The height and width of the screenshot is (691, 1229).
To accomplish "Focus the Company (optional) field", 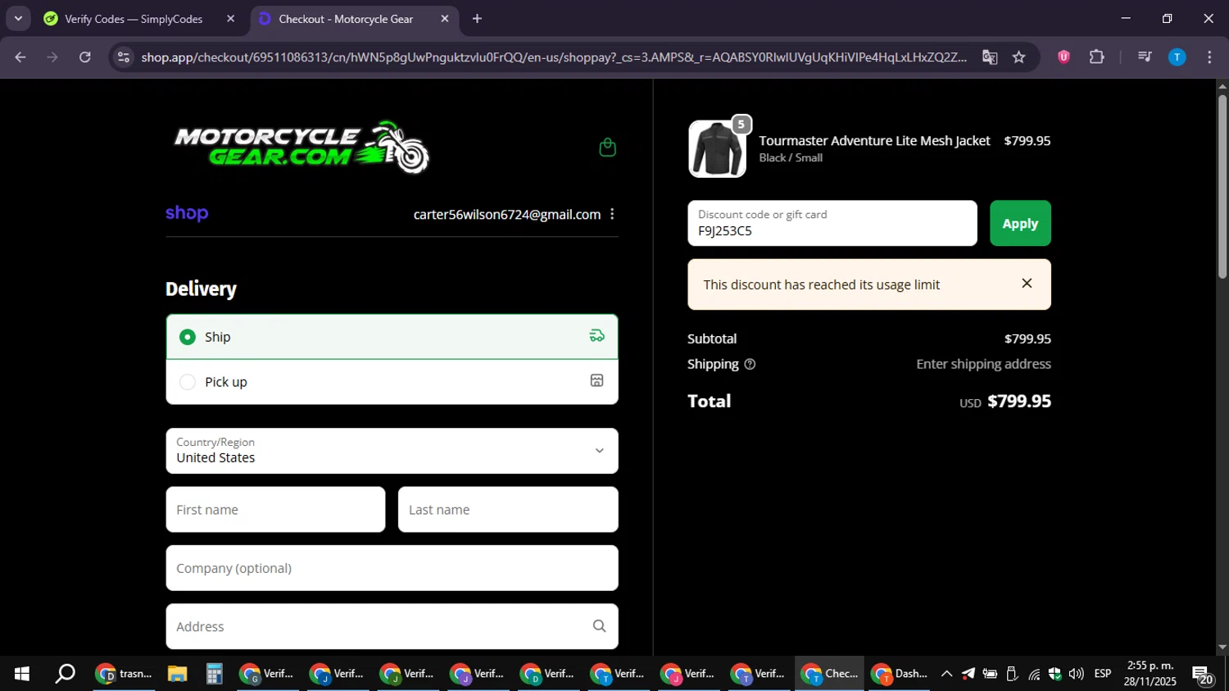I will (x=392, y=568).
